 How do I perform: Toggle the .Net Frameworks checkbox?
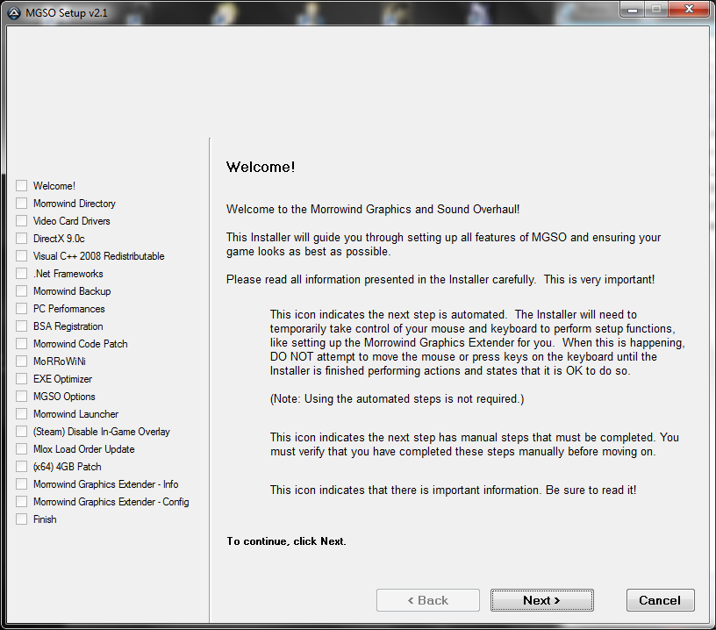point(22,274)
